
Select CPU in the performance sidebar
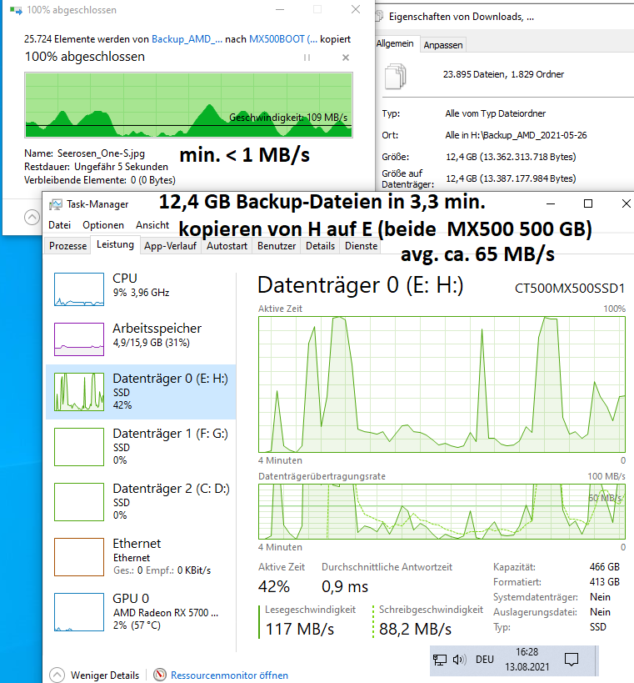(x=141, y=289)
